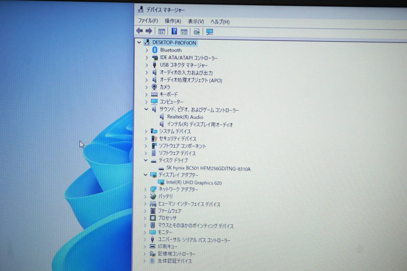
Task: Expand the モニター category
Action: click(x=145, y=232)
